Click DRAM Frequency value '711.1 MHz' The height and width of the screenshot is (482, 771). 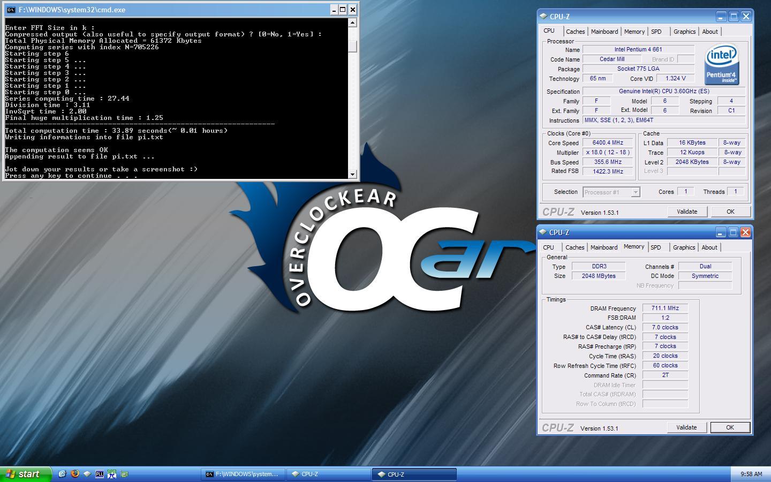pyautogui.click(x=665, y=308)
